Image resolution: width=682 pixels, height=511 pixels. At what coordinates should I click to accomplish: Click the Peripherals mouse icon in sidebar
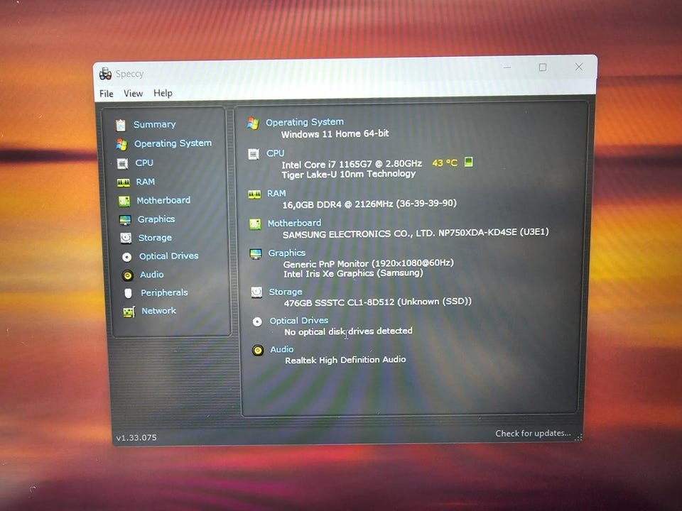pos(128,293)
